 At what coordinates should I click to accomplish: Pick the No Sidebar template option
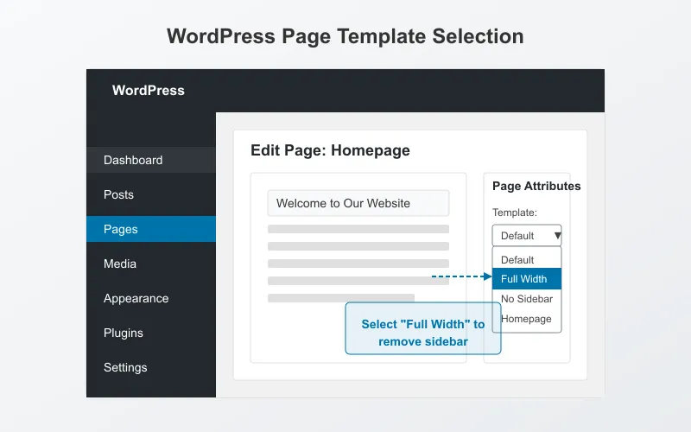point(527,299)
